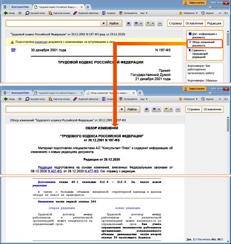Screen dimensions: 231x244
Task: Open Коронавирус: Как работодателю организовать работу
Action: point(201,69)
